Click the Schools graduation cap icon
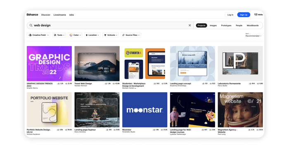The height and width of the screenshot is (148, 289). (105, 35)
